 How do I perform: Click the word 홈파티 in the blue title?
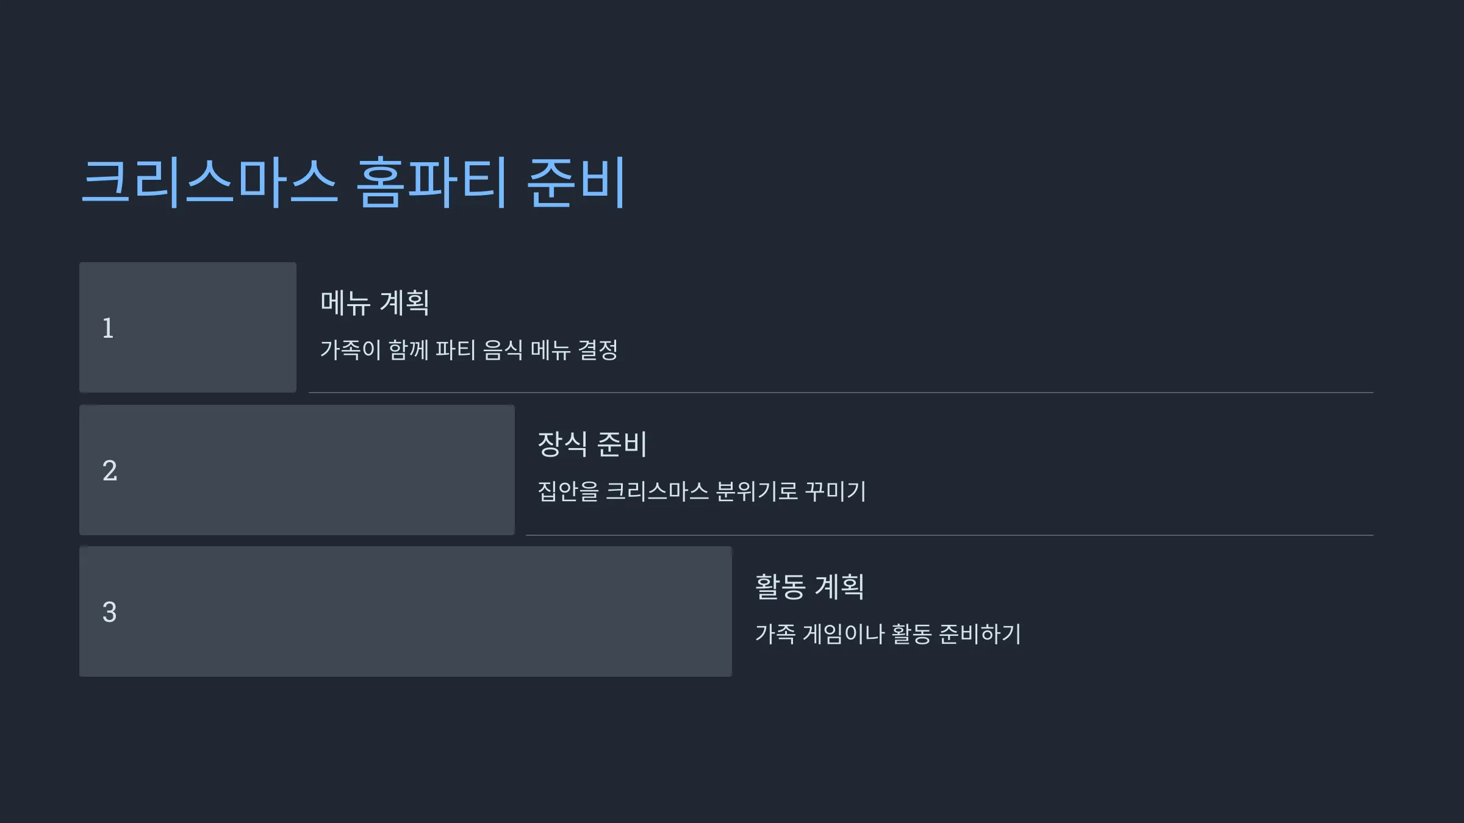click(431, 182)
